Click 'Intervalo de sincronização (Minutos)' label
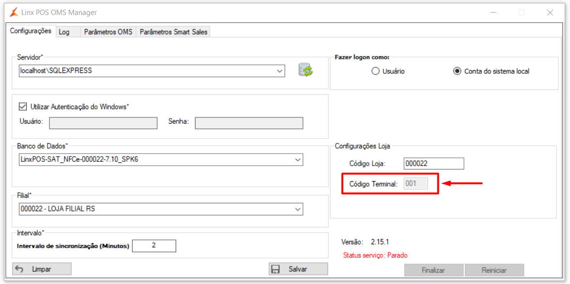 coord(73,246)
